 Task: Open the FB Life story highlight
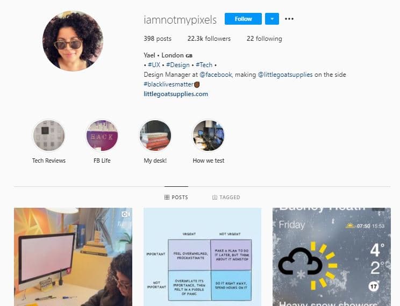pyautogui.click(x=102, y=135)
